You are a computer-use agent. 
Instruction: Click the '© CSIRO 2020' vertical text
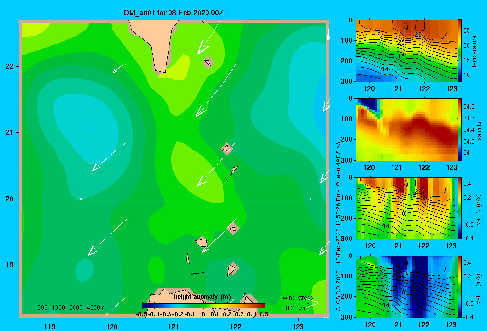[x=338, y=290]
